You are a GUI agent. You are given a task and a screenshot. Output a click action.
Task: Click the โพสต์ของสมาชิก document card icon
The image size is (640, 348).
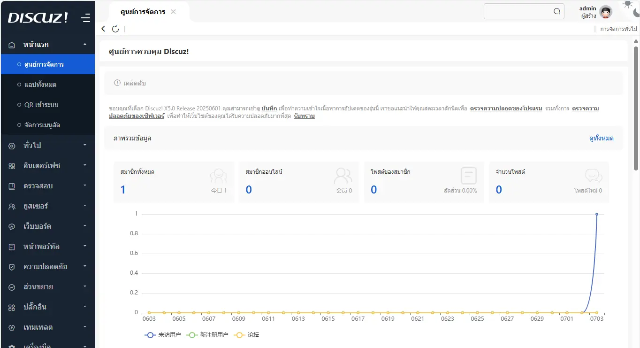(x=469, y=176)
